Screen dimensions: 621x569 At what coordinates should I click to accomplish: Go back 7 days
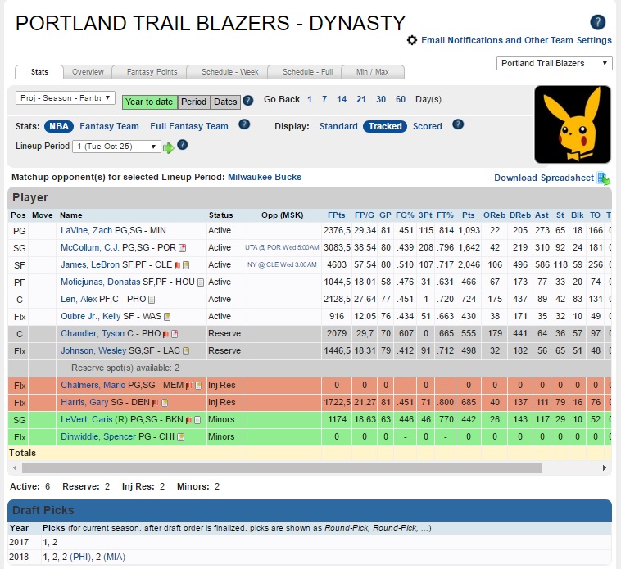[x=324, y=99]
